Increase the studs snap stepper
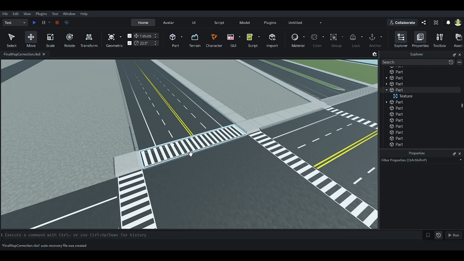Viewport: 464px width, 261px height. click(x=155, y=34)
